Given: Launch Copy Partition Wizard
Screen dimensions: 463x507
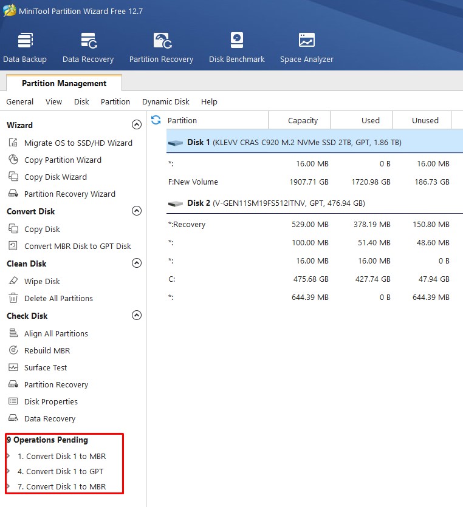Looking at the screenshot, I should 63,160.
